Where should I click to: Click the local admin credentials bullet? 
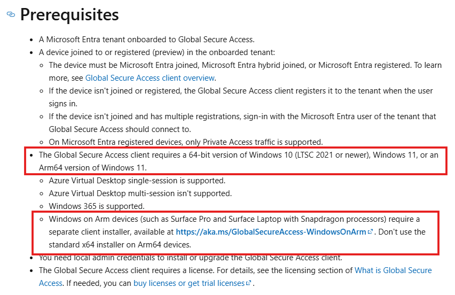tap(190, 258)
